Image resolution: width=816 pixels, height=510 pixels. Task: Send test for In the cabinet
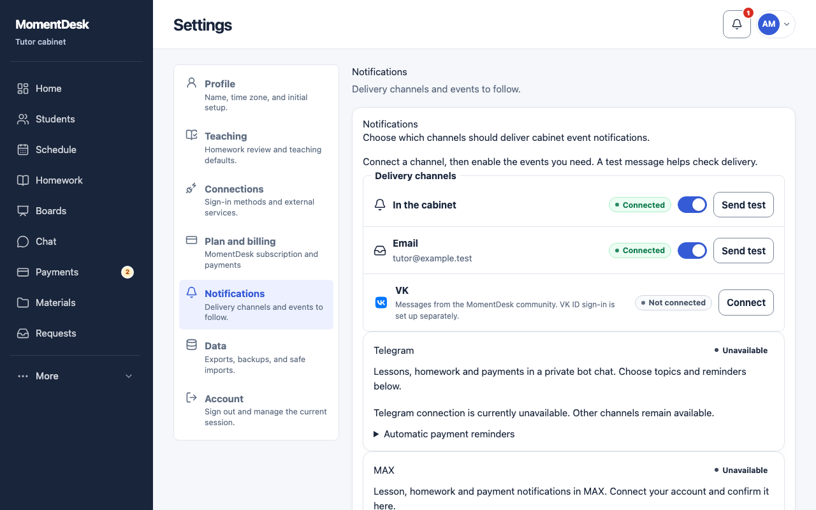[743, 205]
